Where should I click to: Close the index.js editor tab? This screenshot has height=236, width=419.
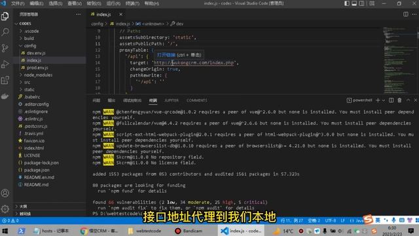coord(120,14)
